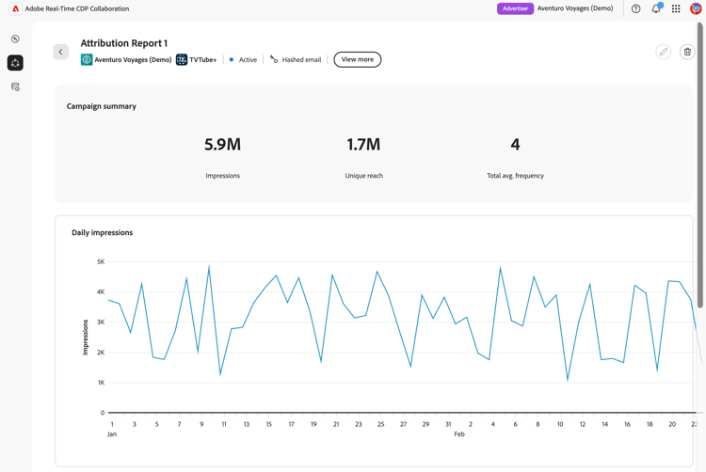Open the app switcher grid icon
This screenshot has width=706, height=472.
(x=676, y=8)
